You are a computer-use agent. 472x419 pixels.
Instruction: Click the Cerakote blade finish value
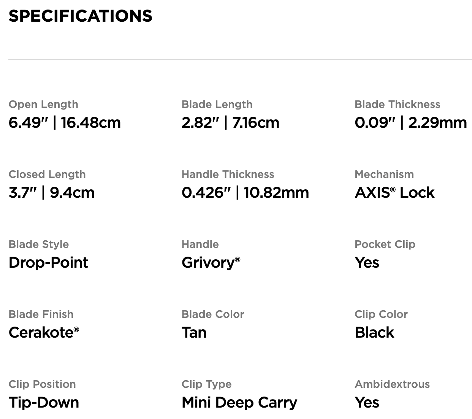pyautogui.click(x=44, y=332)
